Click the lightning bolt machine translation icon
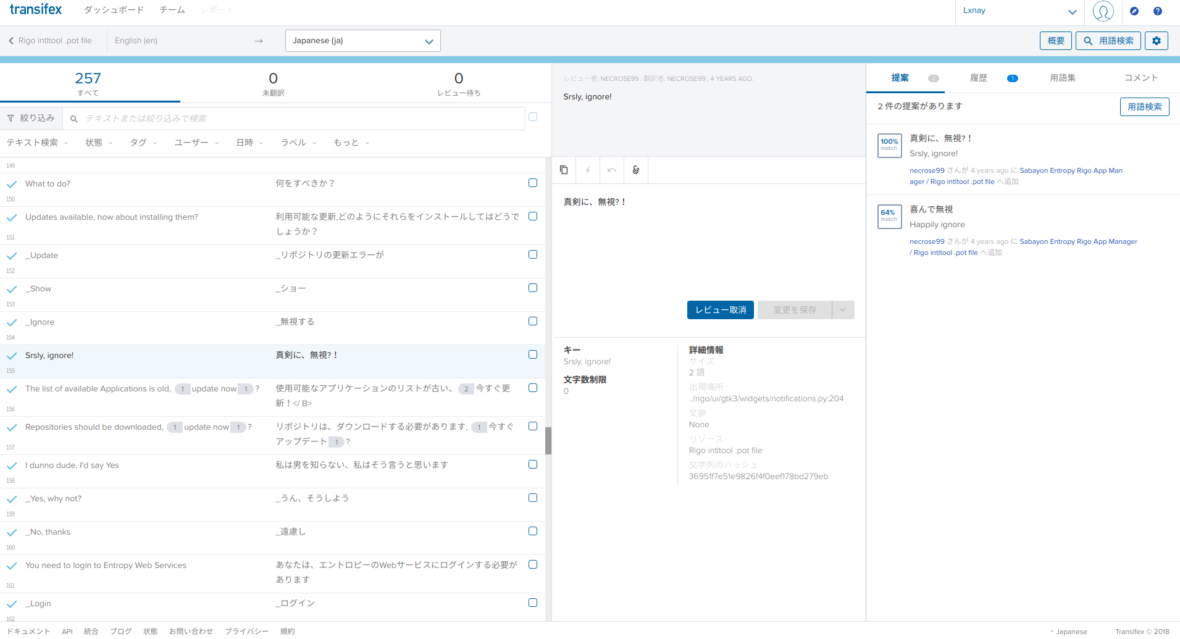This screenshot has width=1180, height=639. coord(587,170)
